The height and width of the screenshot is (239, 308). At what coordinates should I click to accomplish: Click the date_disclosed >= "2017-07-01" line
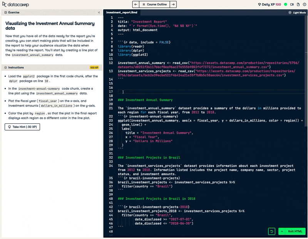pyautogui.click(x=164, y=219)
